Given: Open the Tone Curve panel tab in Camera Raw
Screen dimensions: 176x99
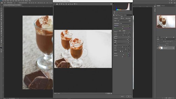Looking at the screenshot, I should point(115,15).
